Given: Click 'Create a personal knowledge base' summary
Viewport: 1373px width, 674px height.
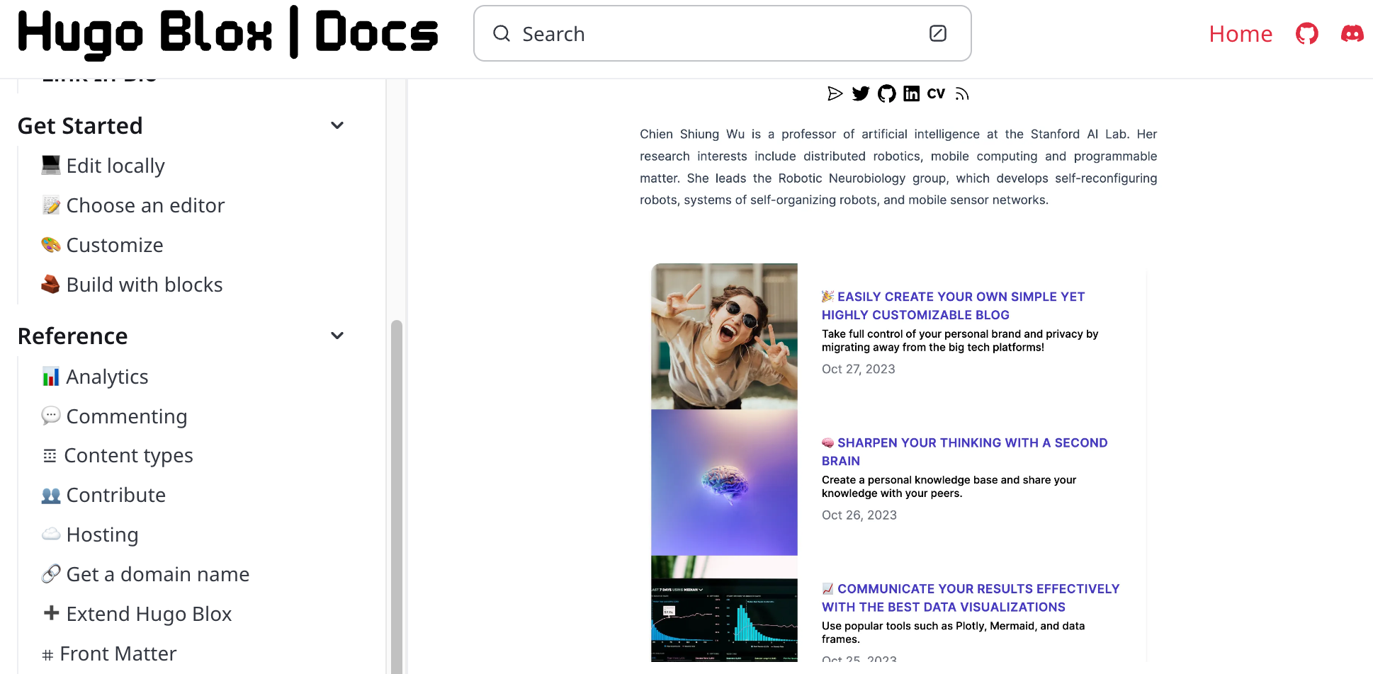Looking at the screenshot, I should click(949, 486).
